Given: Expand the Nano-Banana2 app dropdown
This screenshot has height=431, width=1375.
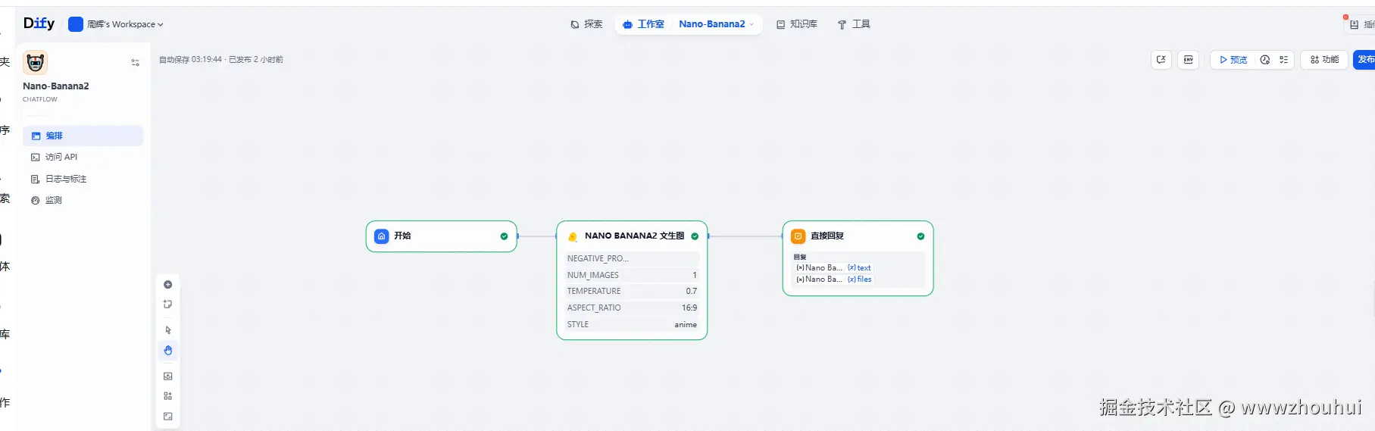Looking at the screenshot, I should click(716, 24).
